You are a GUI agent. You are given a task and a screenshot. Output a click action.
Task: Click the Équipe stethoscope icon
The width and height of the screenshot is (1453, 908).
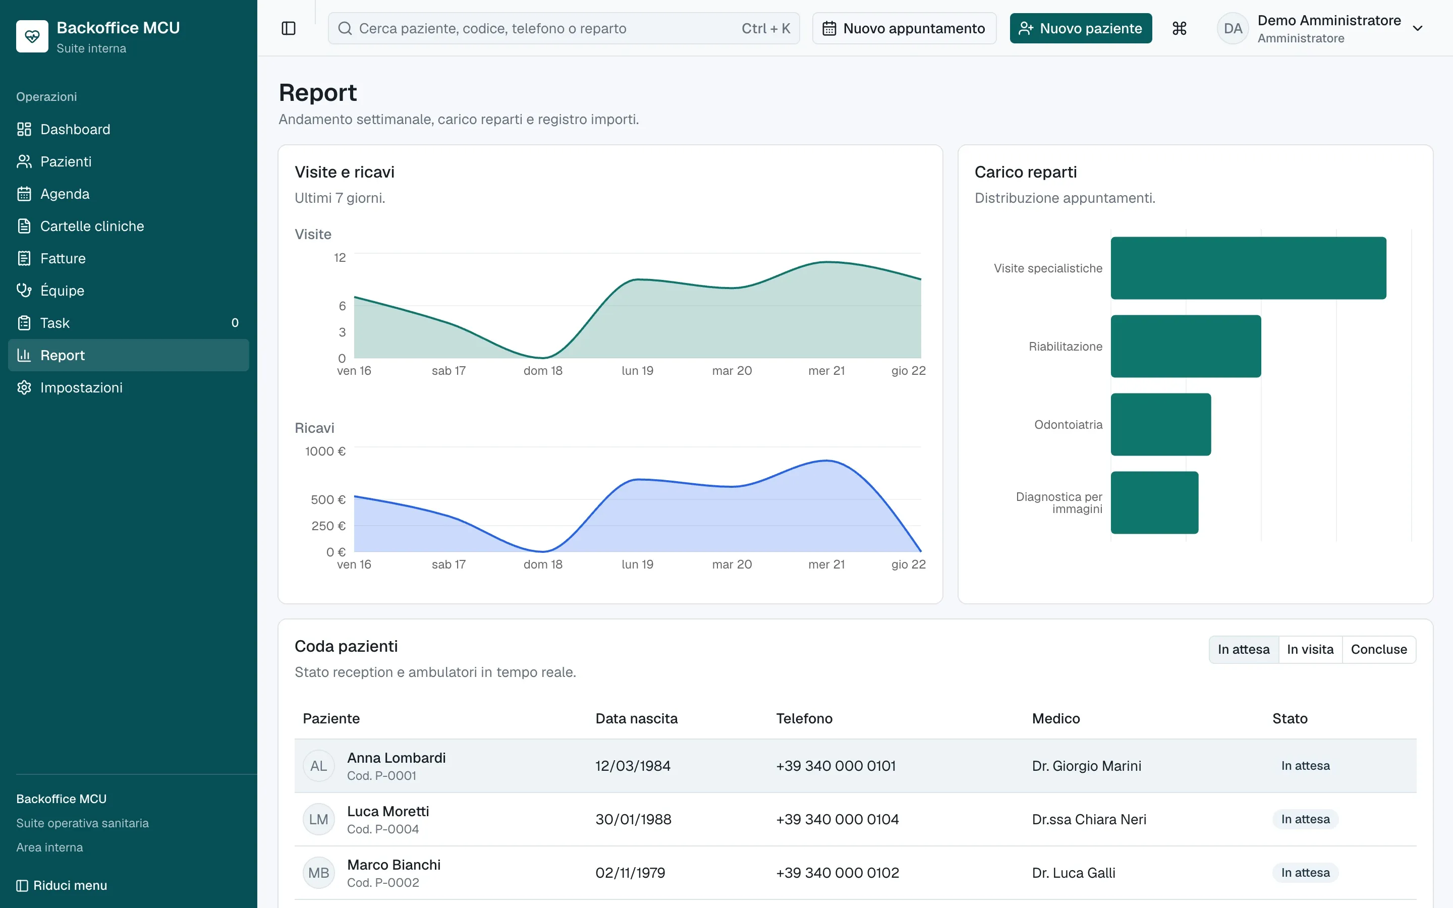[x=24, y=291]
